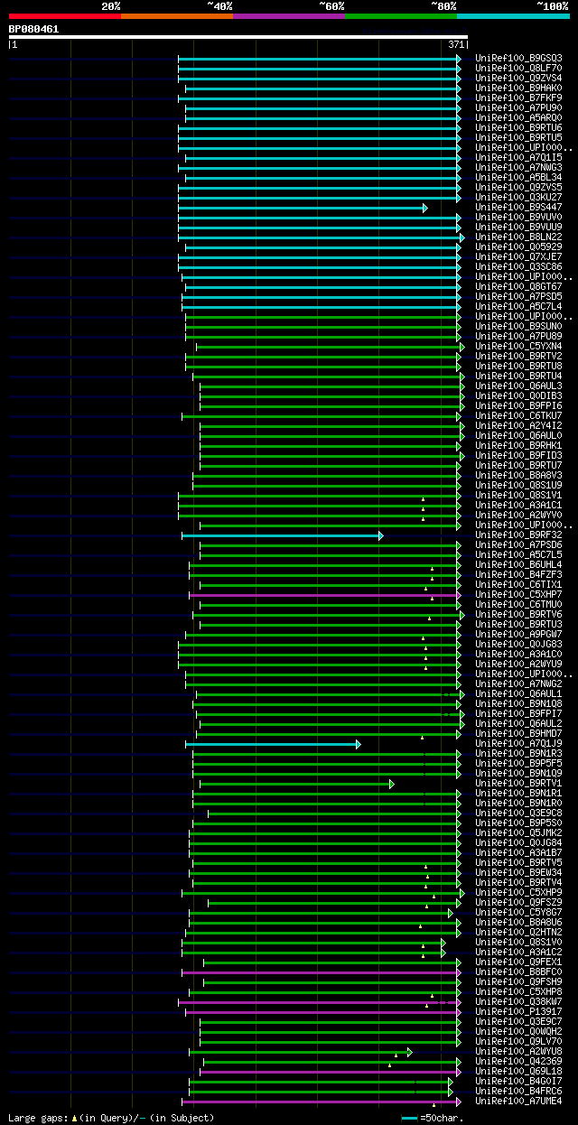Image resolution: width=578 pixels, height=1125 pixels.
Task: Open the UniRef100_B9HAK0 hit
Action: click(519, 88)
